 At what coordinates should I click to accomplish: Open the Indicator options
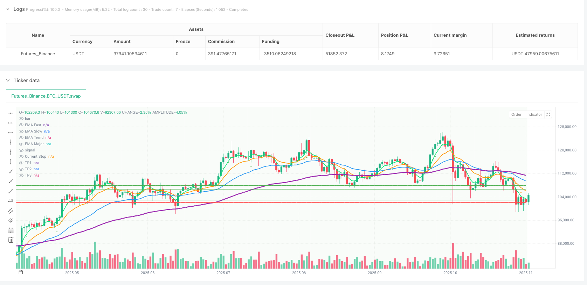click(534, 115)
